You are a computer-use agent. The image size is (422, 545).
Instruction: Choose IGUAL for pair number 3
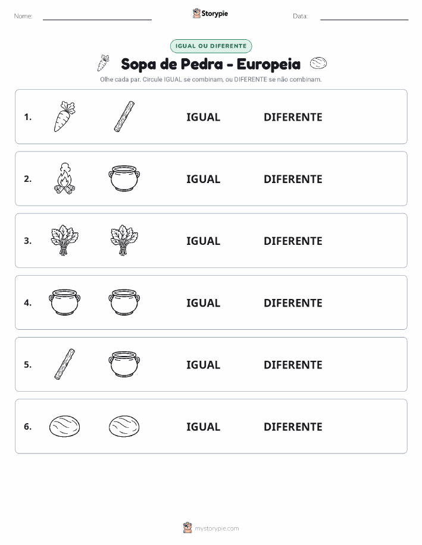(204, 241)
